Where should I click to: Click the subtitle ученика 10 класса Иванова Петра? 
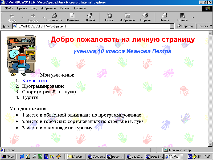(122, 51)
